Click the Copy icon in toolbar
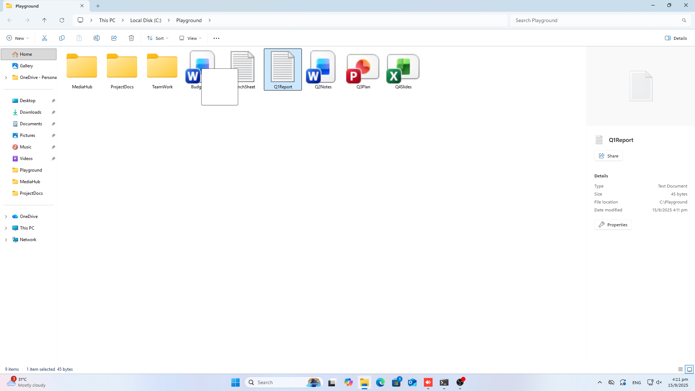This screenshot has width=695, height=391. (62, 38)
